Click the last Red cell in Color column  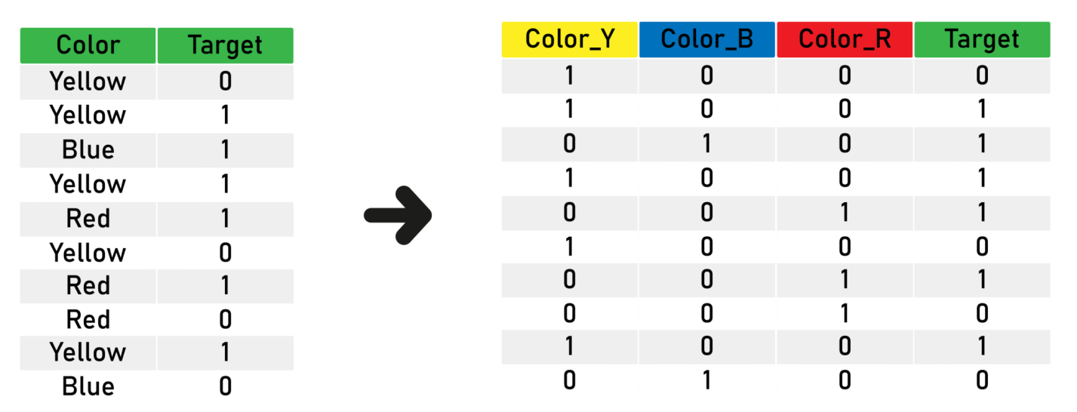point(88,319)
